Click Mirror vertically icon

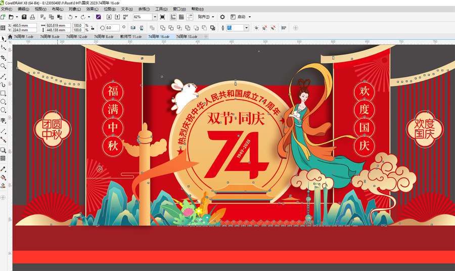point(142,28)
